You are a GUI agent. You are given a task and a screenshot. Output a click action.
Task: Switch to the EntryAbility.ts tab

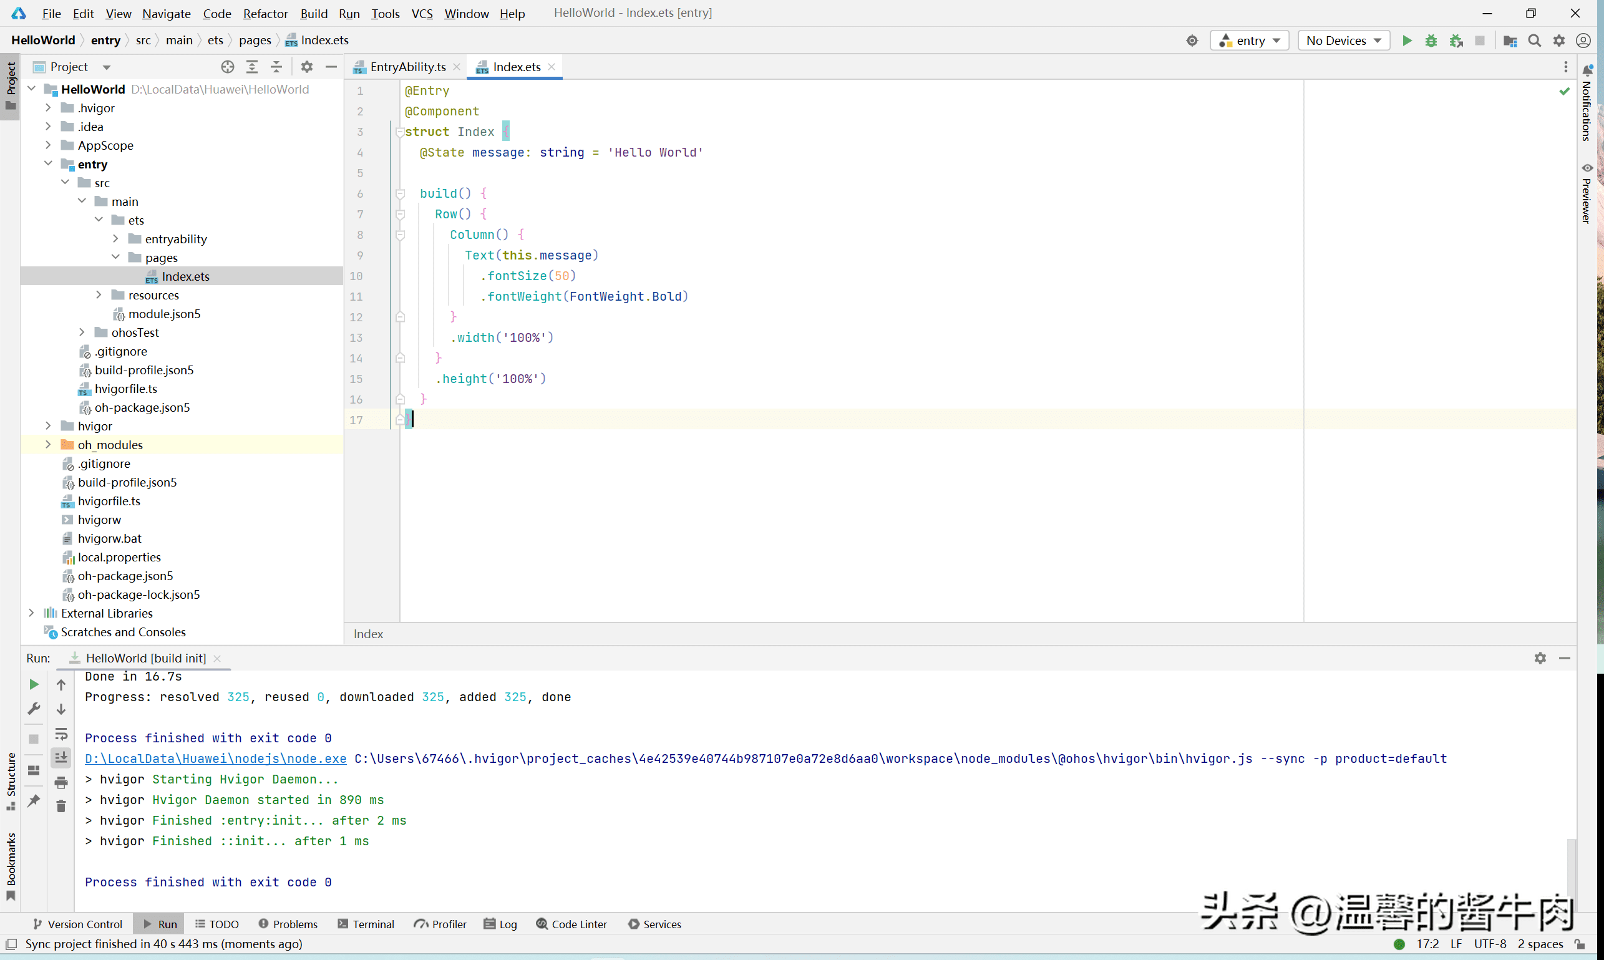407,67
